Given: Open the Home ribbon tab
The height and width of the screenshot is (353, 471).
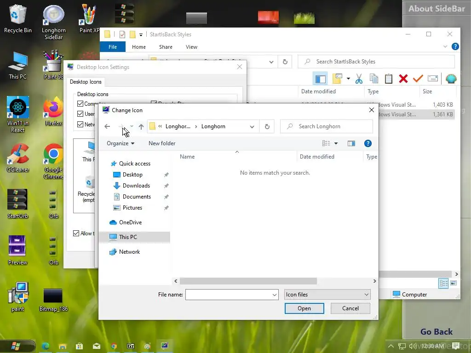Looking at the screenshot, I should tap(139, 47).
